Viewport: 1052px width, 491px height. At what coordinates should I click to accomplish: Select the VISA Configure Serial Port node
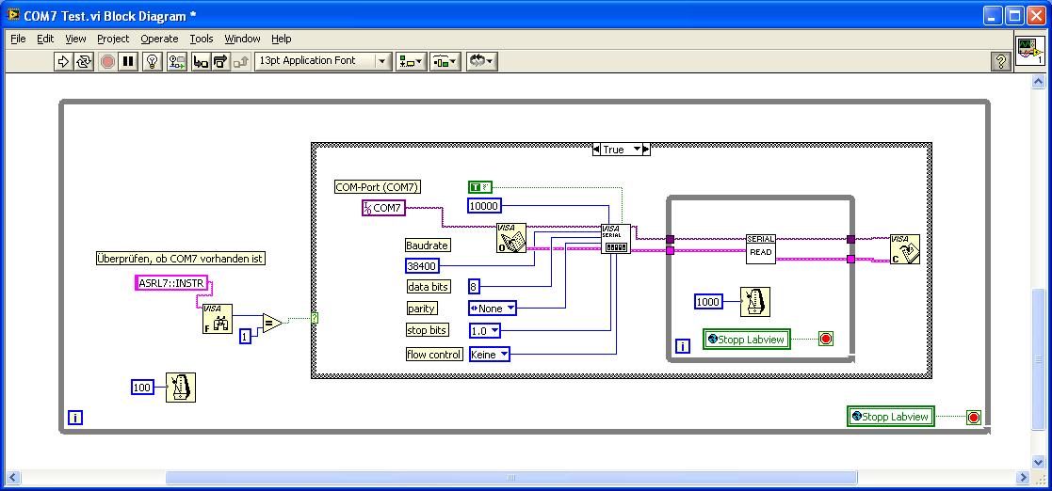point(615,239)
